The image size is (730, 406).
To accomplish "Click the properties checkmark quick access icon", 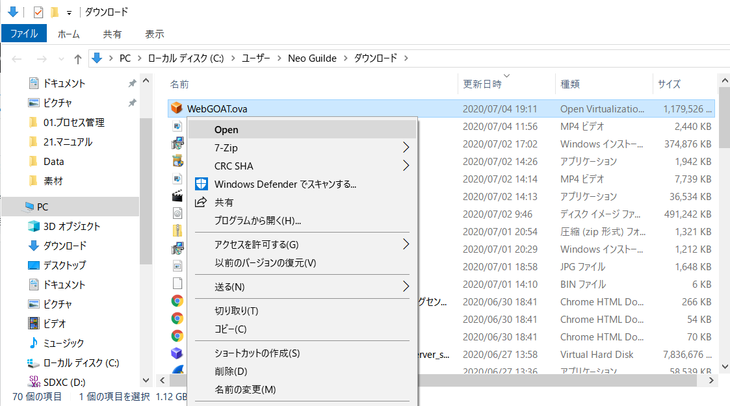I will click(x=38, y=12).
